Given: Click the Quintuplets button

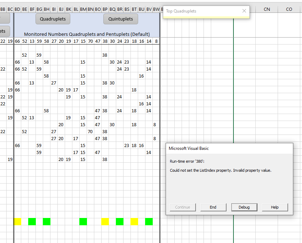Looking at the screenshot, I should coord(120,19).
